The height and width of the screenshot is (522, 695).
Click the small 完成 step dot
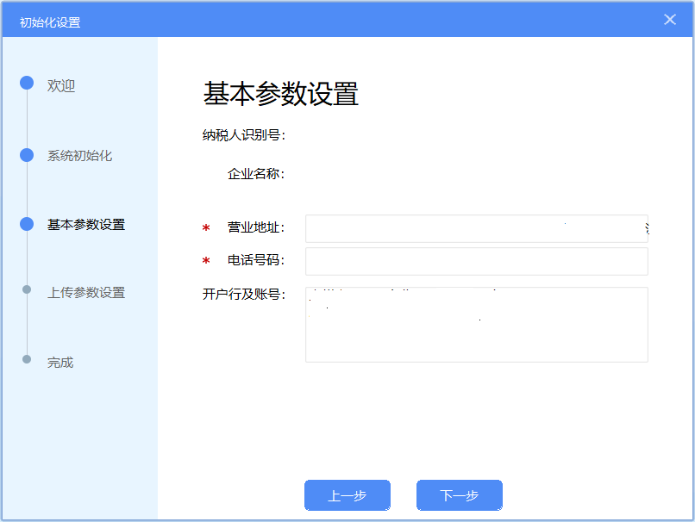tap(27, 359)
